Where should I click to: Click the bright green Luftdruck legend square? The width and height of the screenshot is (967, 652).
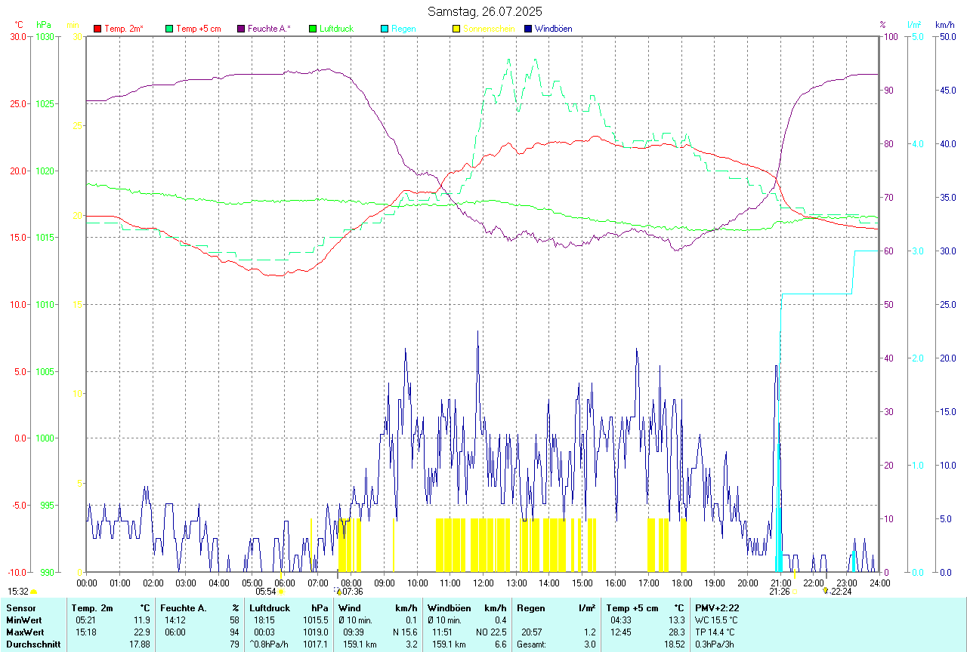coord(313,29)
